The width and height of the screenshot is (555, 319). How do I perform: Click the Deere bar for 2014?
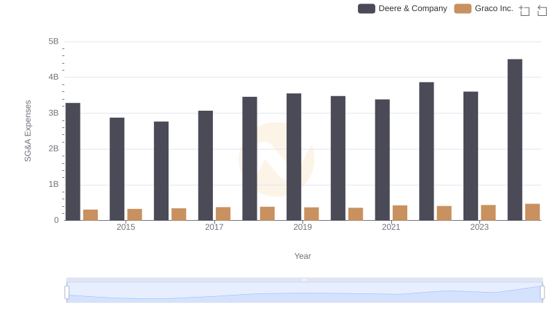click(x=73, y=162)
